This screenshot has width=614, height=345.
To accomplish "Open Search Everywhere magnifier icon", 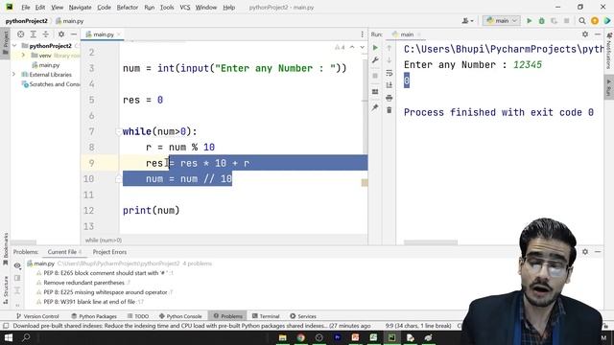I will [582, 21].
